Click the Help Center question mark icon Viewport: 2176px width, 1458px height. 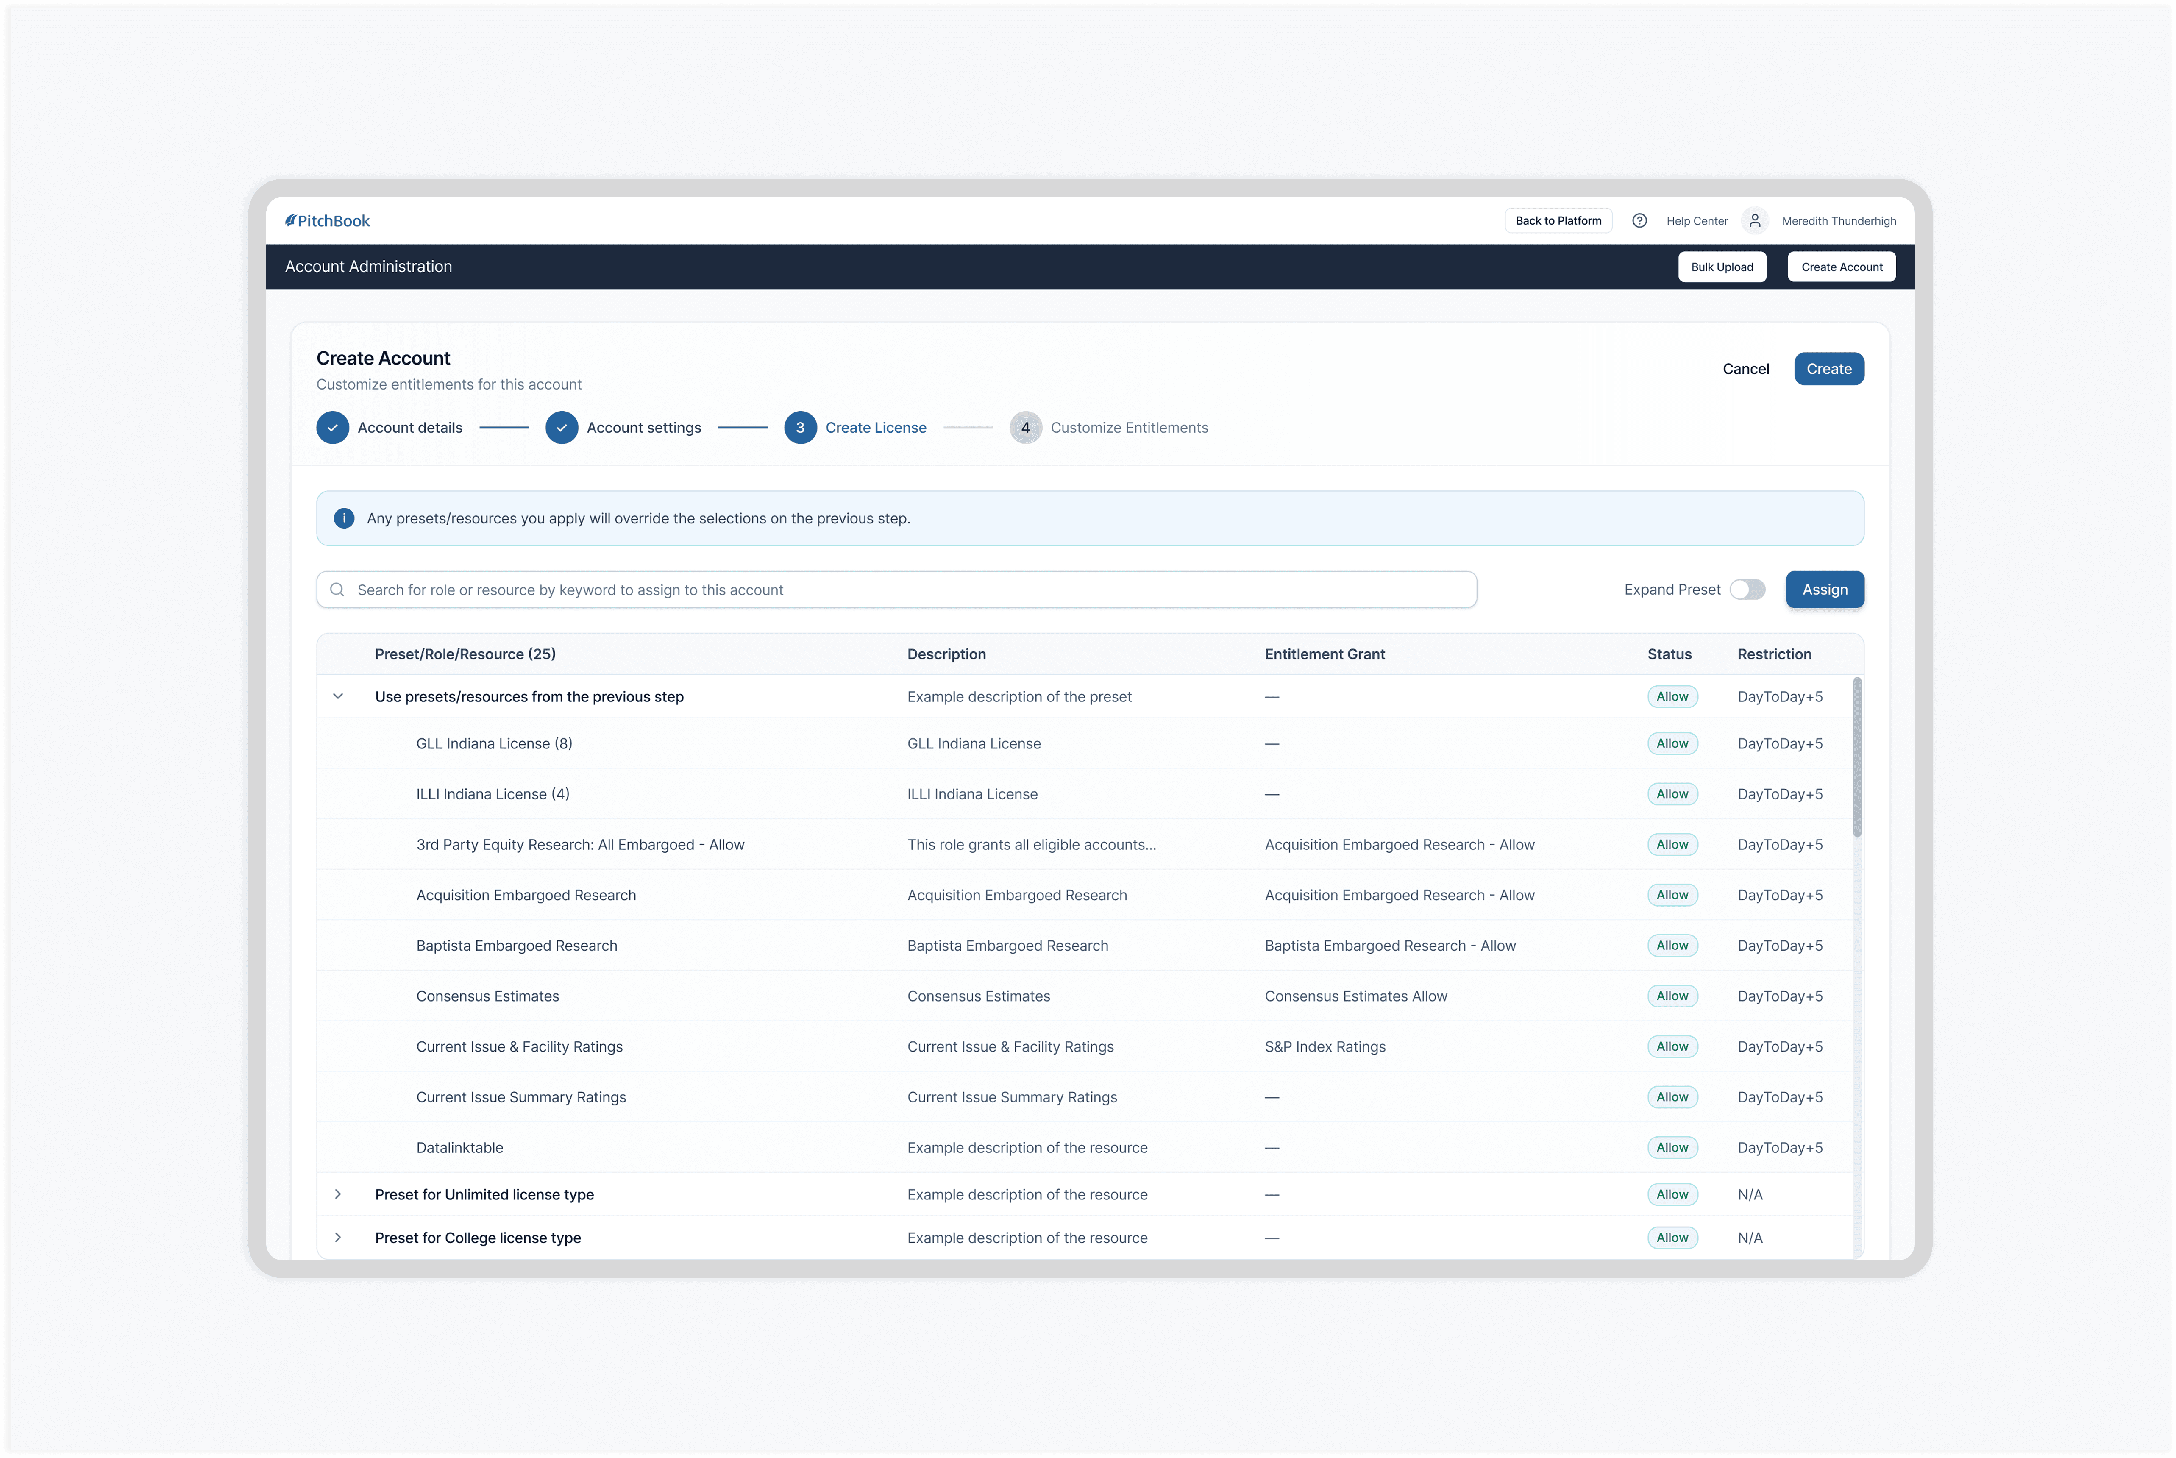click(x=1639, y=220)
